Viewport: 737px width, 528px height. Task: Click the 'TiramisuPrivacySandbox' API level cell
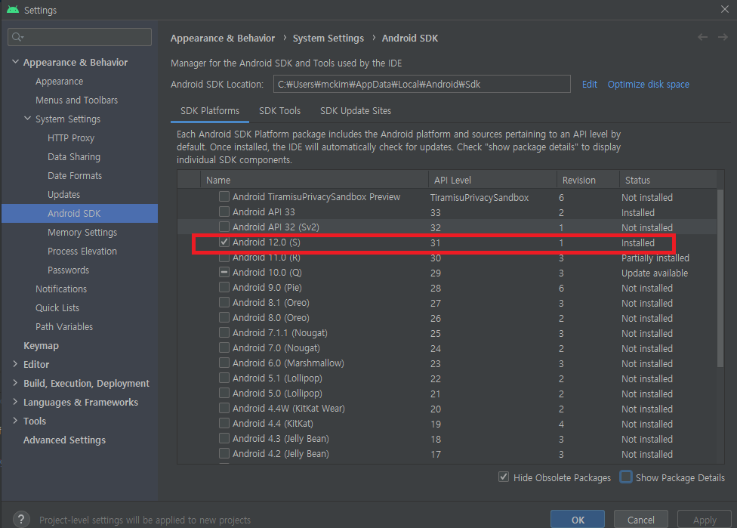480,197
